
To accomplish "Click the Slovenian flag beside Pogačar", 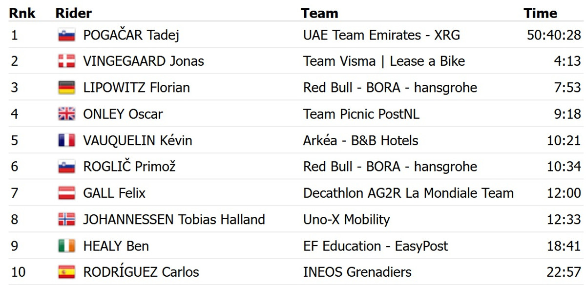I will (x=66, y=35).
